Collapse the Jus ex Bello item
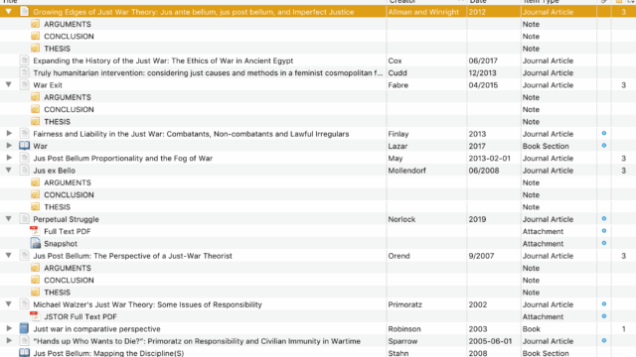 (x=9, y=170)
